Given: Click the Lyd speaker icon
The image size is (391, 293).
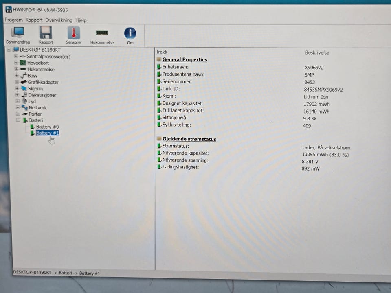Looking at the screenshot, I should point(24,101).
